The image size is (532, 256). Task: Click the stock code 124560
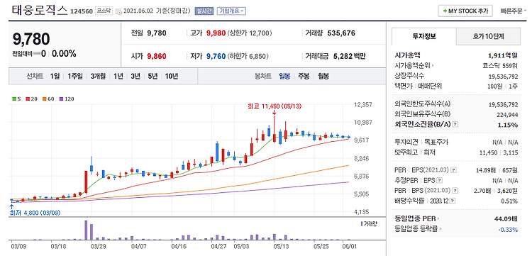click(82, 11)
